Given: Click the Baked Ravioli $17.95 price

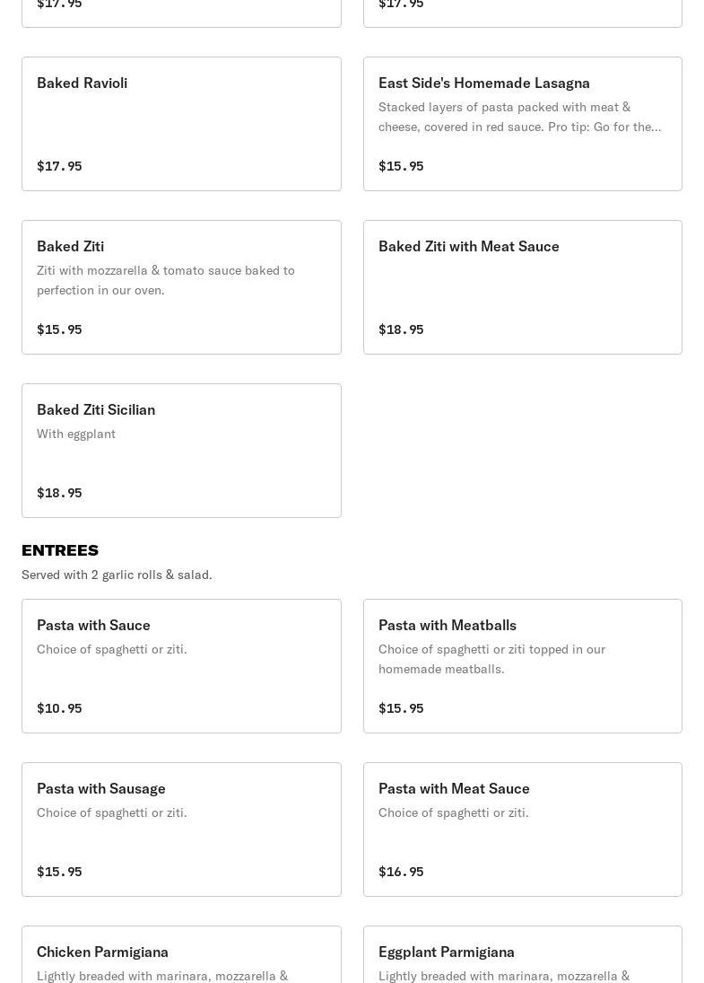Looking at the screenshot, I should (x=59, y=166).
